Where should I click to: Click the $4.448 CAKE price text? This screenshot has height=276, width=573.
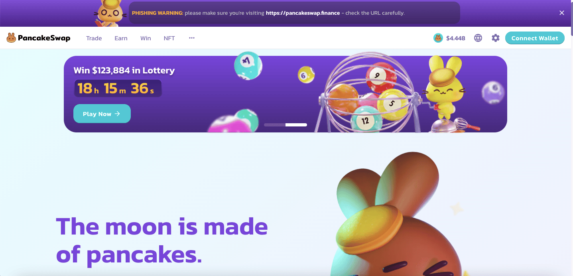(456, 38)
